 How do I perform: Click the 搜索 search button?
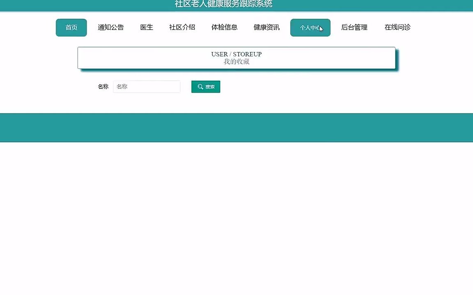[205, 86]
